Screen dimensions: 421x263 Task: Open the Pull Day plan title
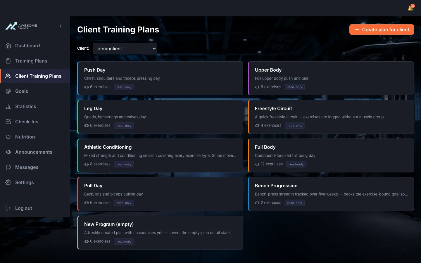(93, 186)
